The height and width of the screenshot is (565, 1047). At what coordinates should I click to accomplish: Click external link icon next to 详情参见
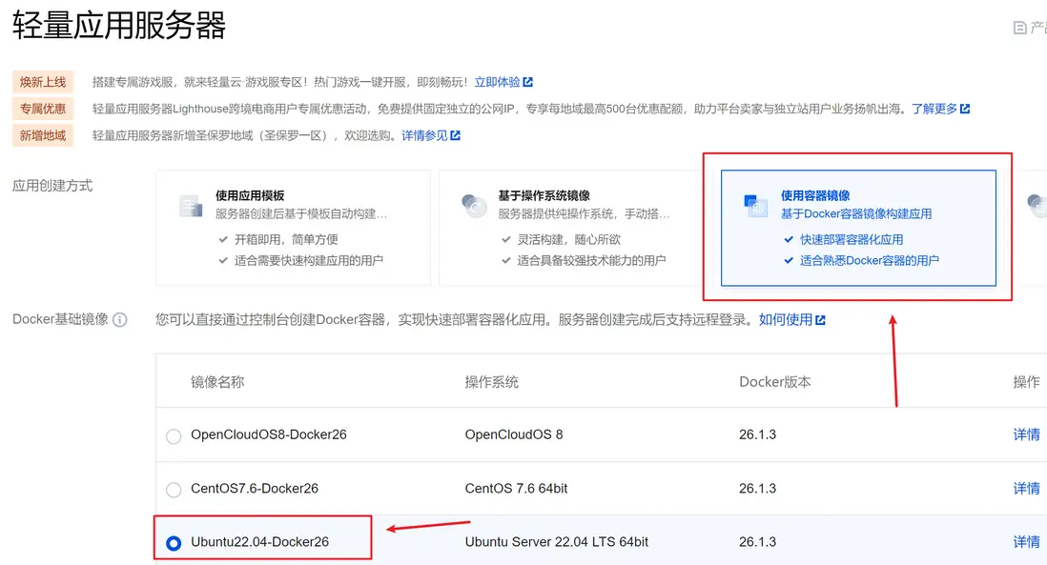(x=456, y=135)
